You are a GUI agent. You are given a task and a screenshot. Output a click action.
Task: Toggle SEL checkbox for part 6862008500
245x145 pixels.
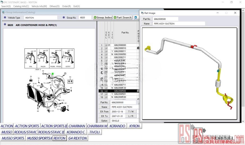coord(106,91)
